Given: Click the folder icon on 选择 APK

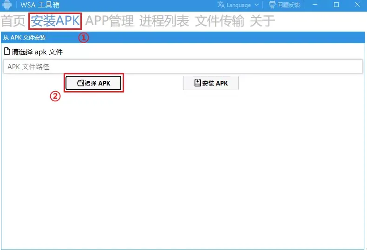Looking at the screenshot, I should coord(80,83).
